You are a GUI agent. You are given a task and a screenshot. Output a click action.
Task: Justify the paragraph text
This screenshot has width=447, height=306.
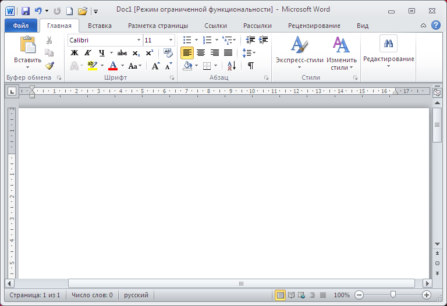click(x=228, y=53)
